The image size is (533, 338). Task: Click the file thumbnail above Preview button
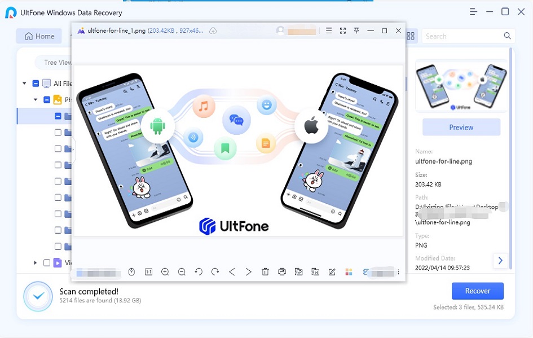(x=461, y=86)
